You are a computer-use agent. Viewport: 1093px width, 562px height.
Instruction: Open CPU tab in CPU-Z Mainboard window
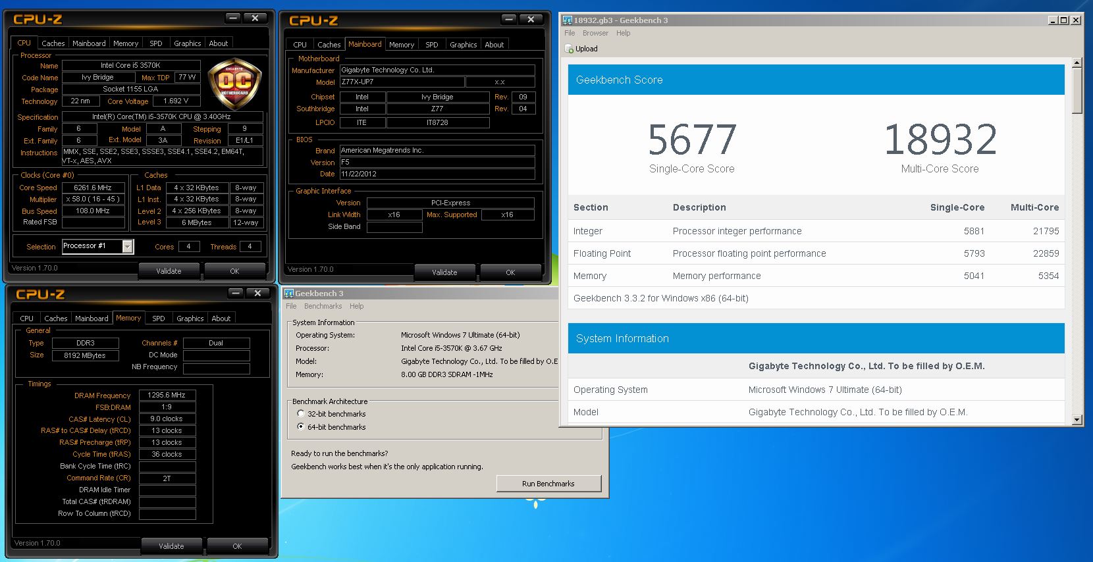pyautogui.click(x=300, y=45)
